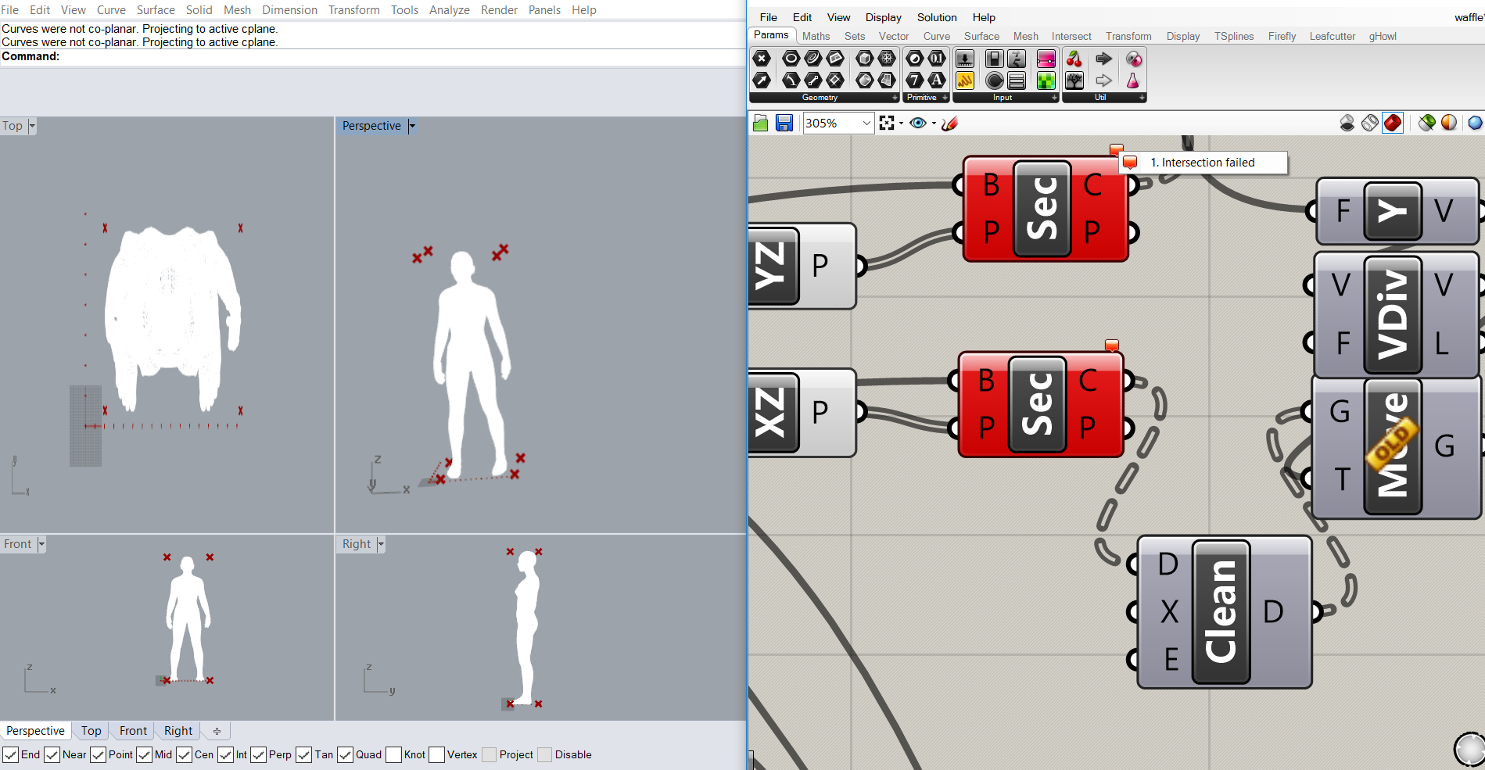The height and width of the screenshot is (770, 1485).
Task: Add a Mesh parameter component
Action: 887,59
